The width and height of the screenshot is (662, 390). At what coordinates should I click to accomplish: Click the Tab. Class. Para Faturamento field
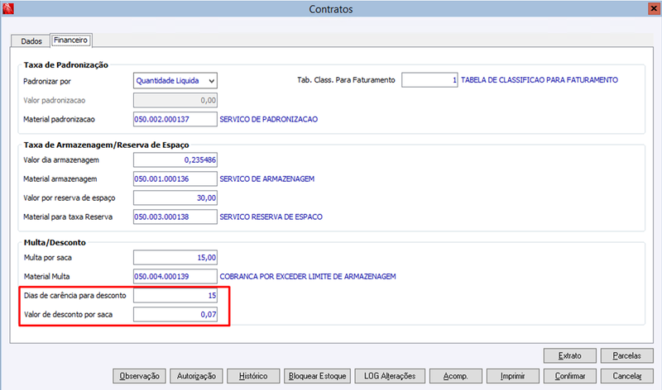(x=429, y=79)
